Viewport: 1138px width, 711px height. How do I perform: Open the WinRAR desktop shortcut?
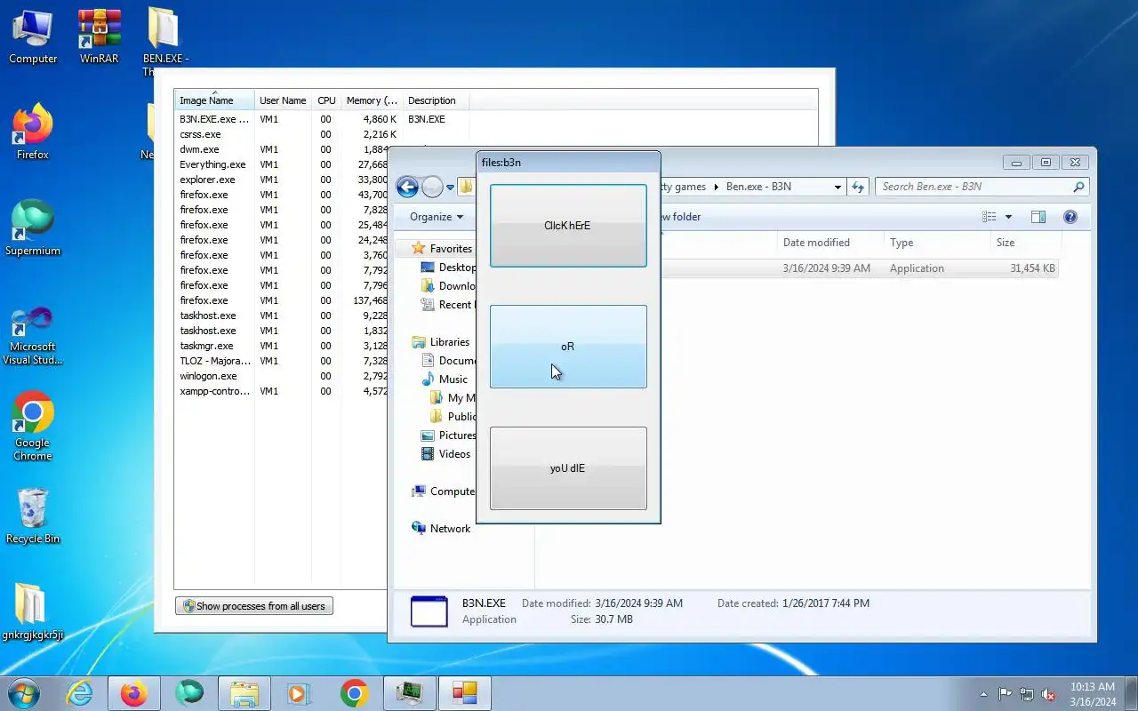pos(99,37)
